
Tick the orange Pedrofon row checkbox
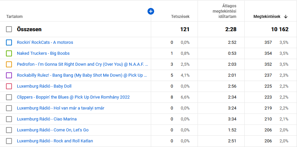[x=9, y=64]
